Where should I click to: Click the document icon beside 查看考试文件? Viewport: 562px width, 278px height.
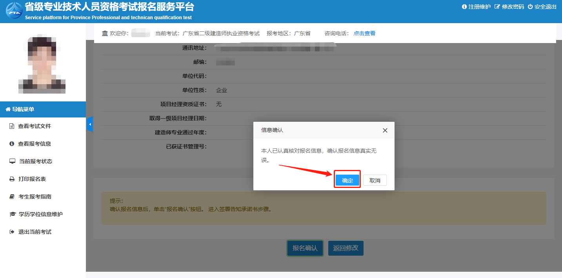(x=12, y=126)
